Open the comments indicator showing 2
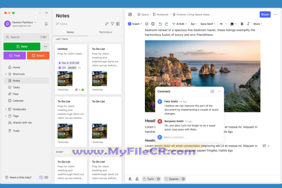282x188 pixels. [x=266, y=146]
